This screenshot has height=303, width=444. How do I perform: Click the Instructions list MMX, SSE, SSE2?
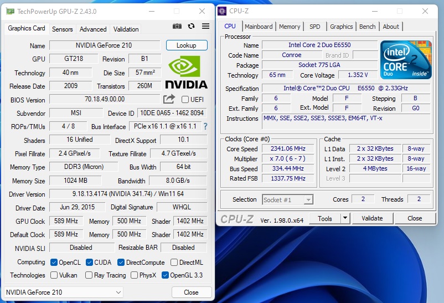click(x=347, y=122)
